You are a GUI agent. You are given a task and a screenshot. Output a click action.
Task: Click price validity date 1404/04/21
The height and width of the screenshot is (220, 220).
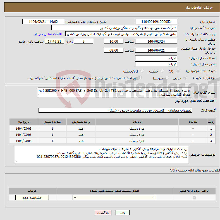(156, 50)
